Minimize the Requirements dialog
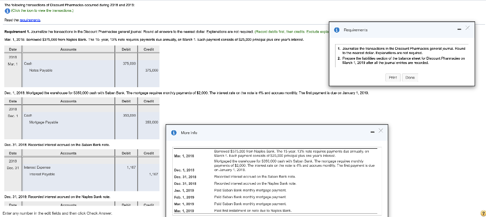 click(x=459, y=30)
